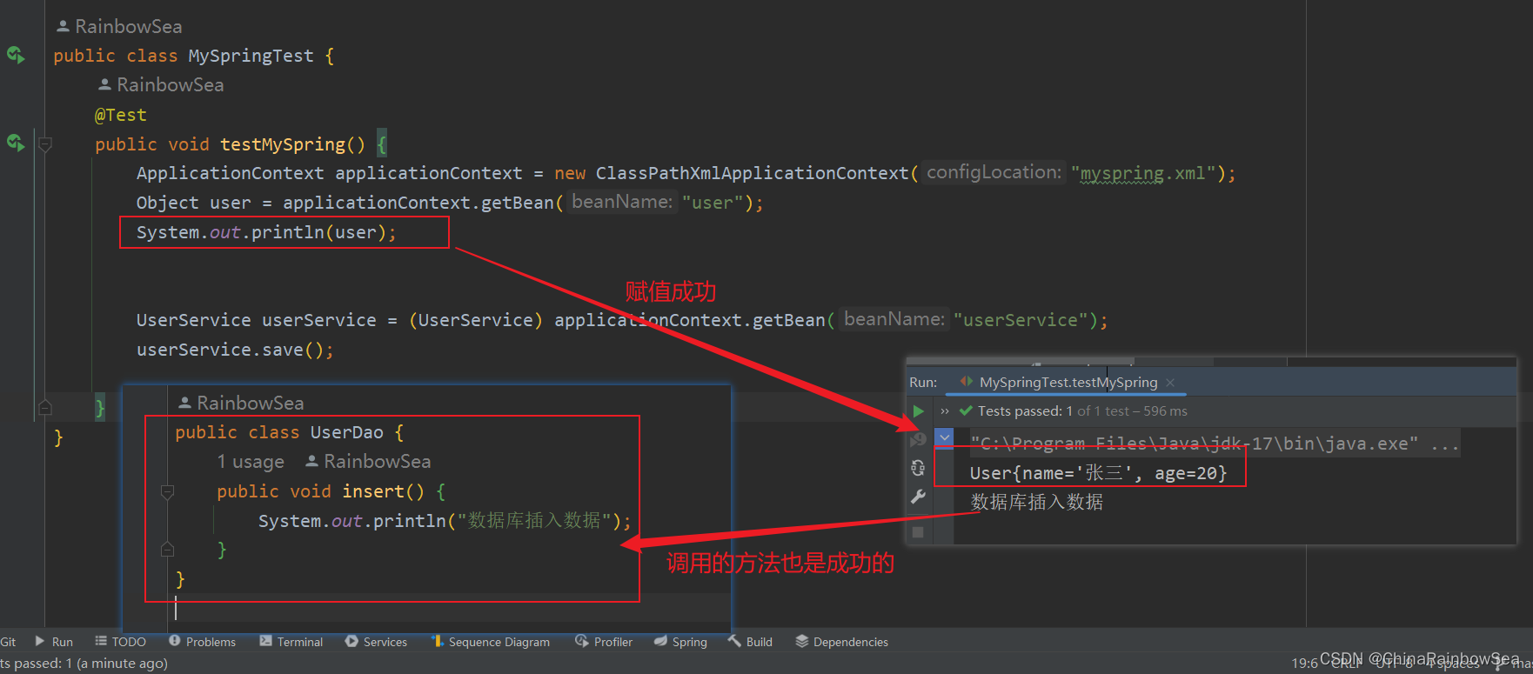Click the end fold marker of insert() method
The height and width of the screenshot is (674, 1533).
pos(168,549)
